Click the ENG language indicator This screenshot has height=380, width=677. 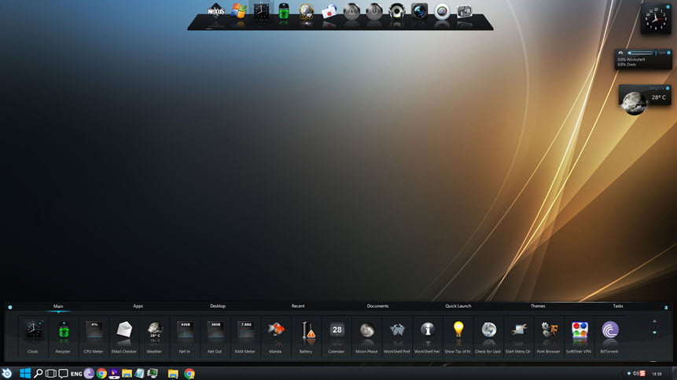pyautogui.click(x=76, y=374)
